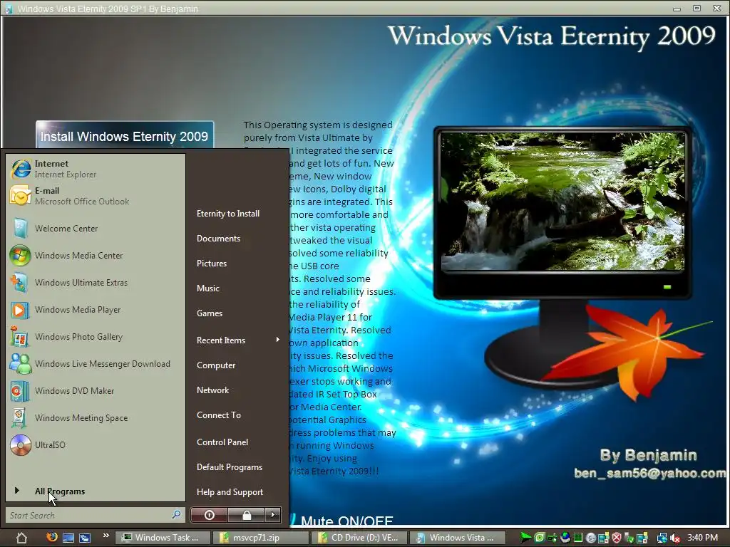
Task: Launch Windows Media Player
Action: point(96,309)
